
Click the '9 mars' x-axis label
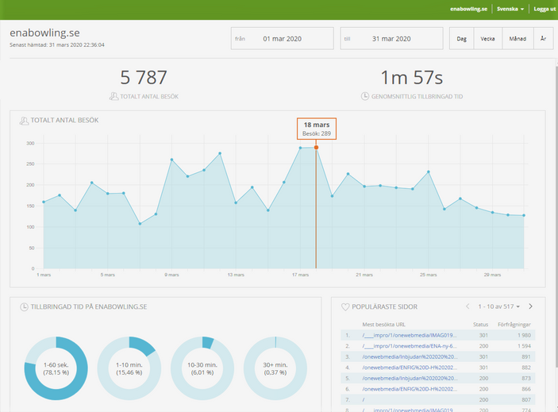[x=171, y=275]
